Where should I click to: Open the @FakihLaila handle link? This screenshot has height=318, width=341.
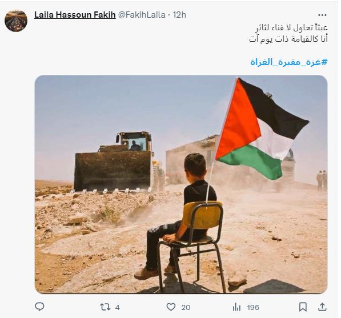[x=142, y=15]
